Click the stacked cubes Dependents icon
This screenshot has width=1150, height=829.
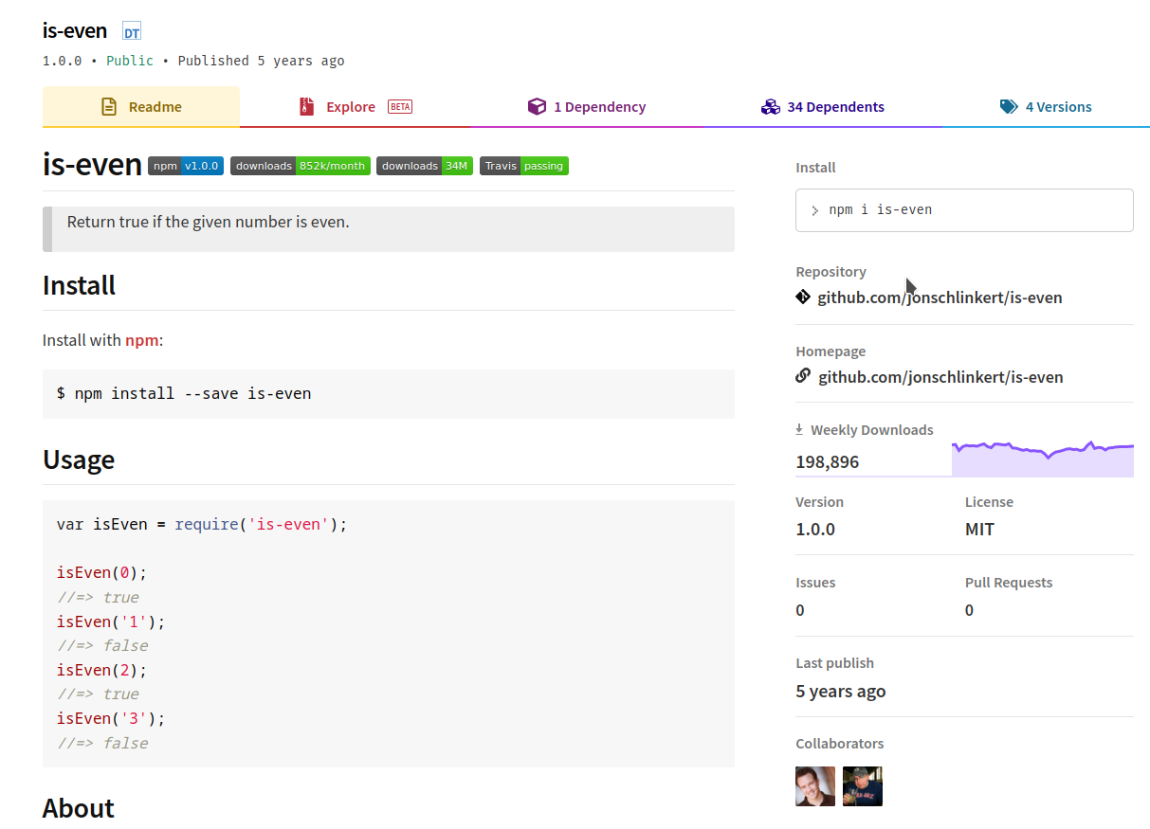[x=770, y=107]
